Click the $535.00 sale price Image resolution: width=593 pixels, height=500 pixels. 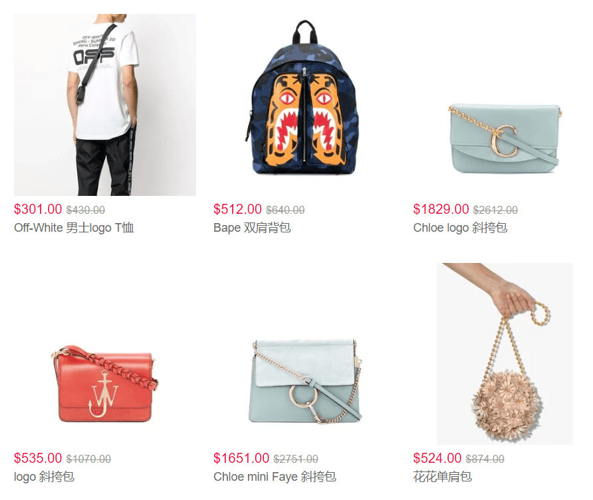(38, 458)
